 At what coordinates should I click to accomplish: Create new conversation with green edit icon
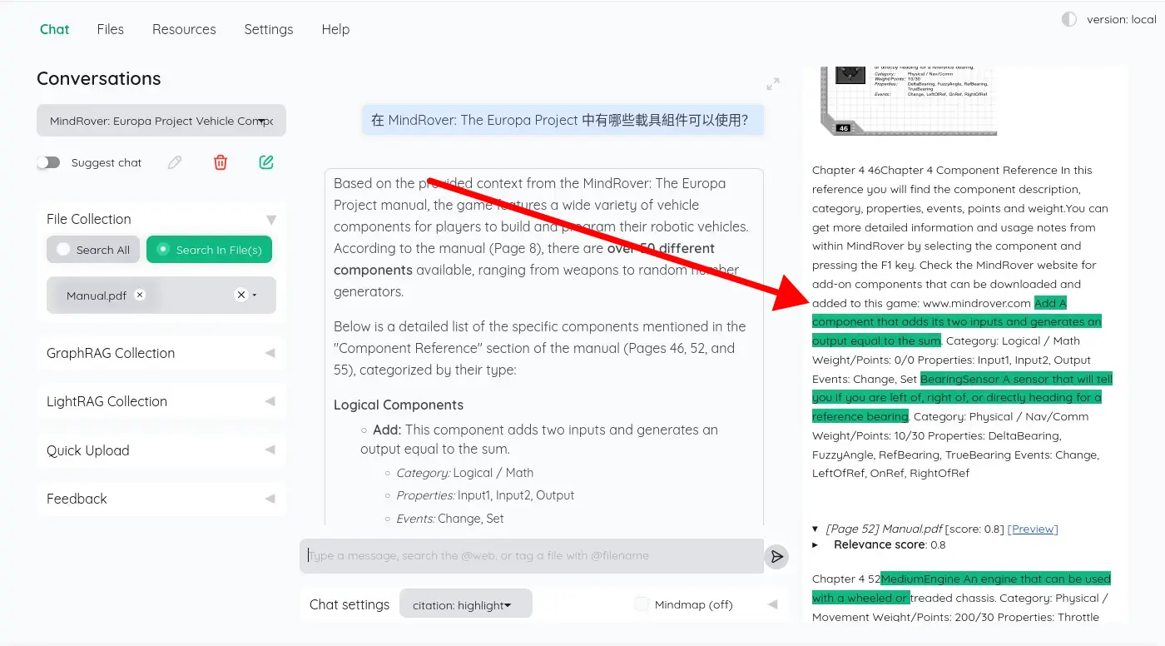[x=266, y=162]
